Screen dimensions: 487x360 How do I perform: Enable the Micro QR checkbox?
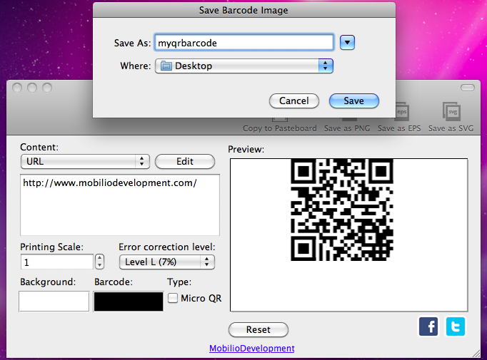(x=173, y=298)
